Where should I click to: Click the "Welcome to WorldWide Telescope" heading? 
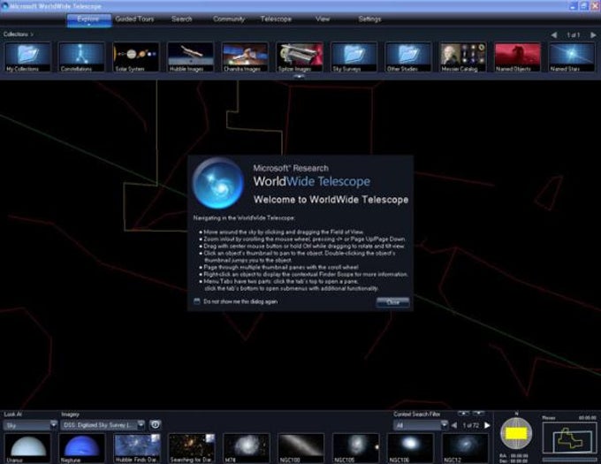331,200
